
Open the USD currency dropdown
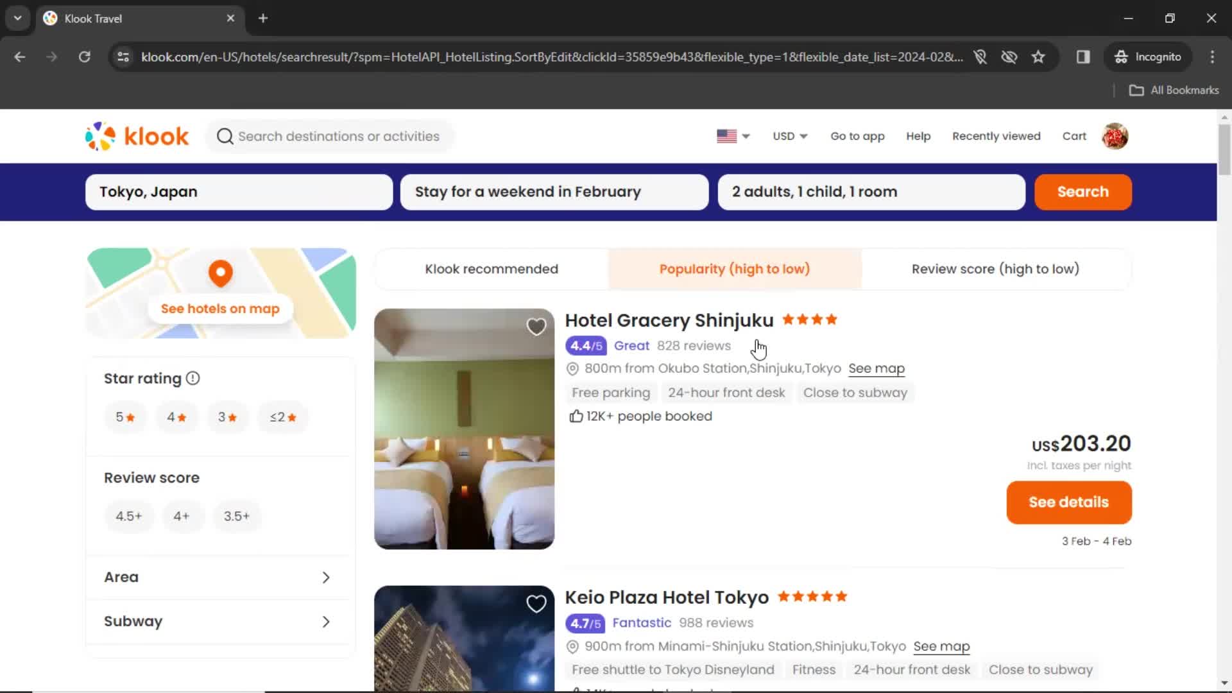[790, 136]
